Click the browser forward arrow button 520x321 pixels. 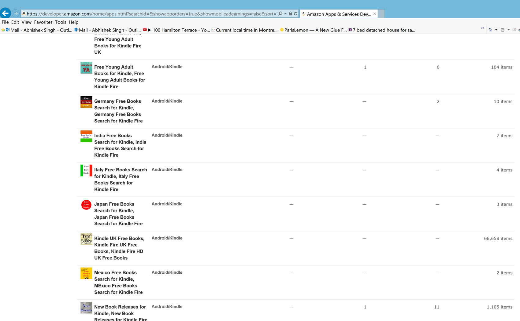16,13
